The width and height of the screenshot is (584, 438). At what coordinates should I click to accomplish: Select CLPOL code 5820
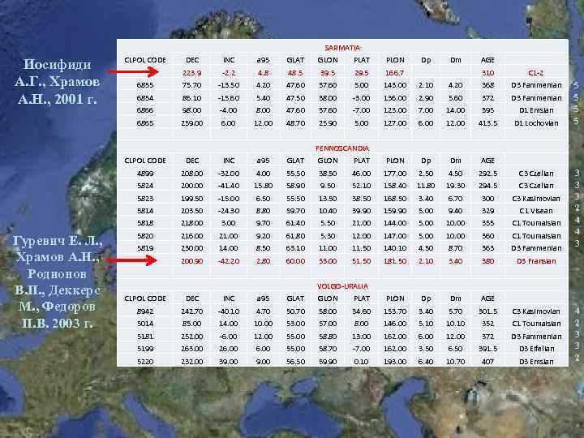(145, 236)
